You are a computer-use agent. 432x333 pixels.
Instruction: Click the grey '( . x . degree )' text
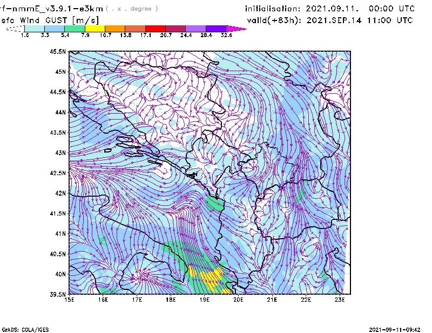coord(132,9)
